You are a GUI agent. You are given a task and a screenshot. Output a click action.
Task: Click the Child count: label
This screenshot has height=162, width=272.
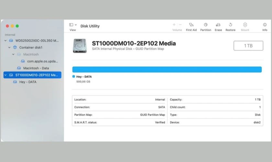pyautogui.click(x=178, y=107)
